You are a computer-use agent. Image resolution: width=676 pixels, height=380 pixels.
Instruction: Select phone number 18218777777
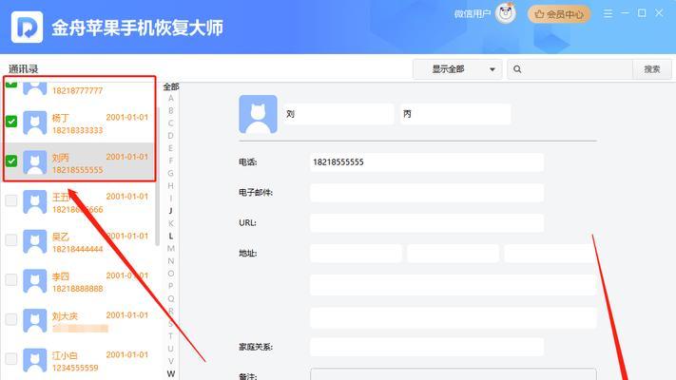[x=78, y=90]
